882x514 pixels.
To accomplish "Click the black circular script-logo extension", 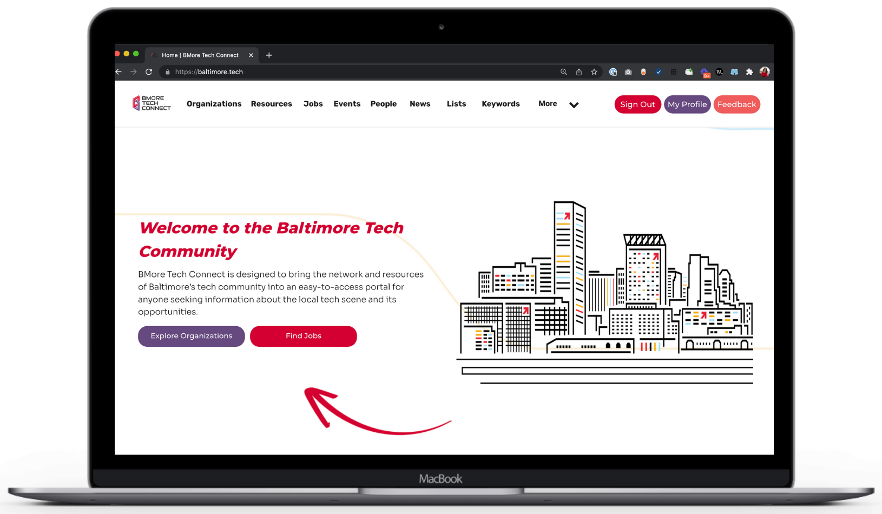I will tap(719, 71).
